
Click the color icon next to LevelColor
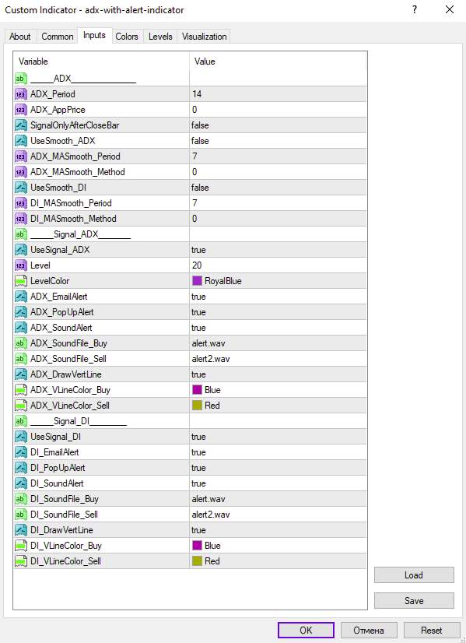[x=21, y=281]
